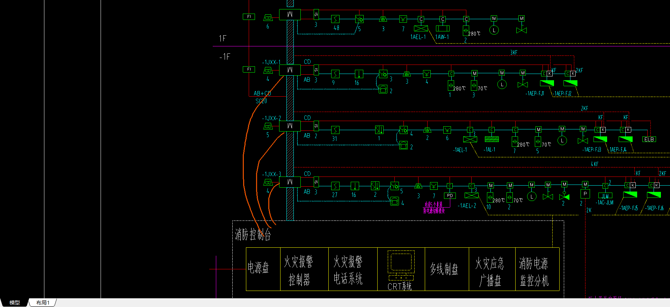Select the 电源盘 panel cell
Viewport: 670px width, 307px height.
point(263,269)
